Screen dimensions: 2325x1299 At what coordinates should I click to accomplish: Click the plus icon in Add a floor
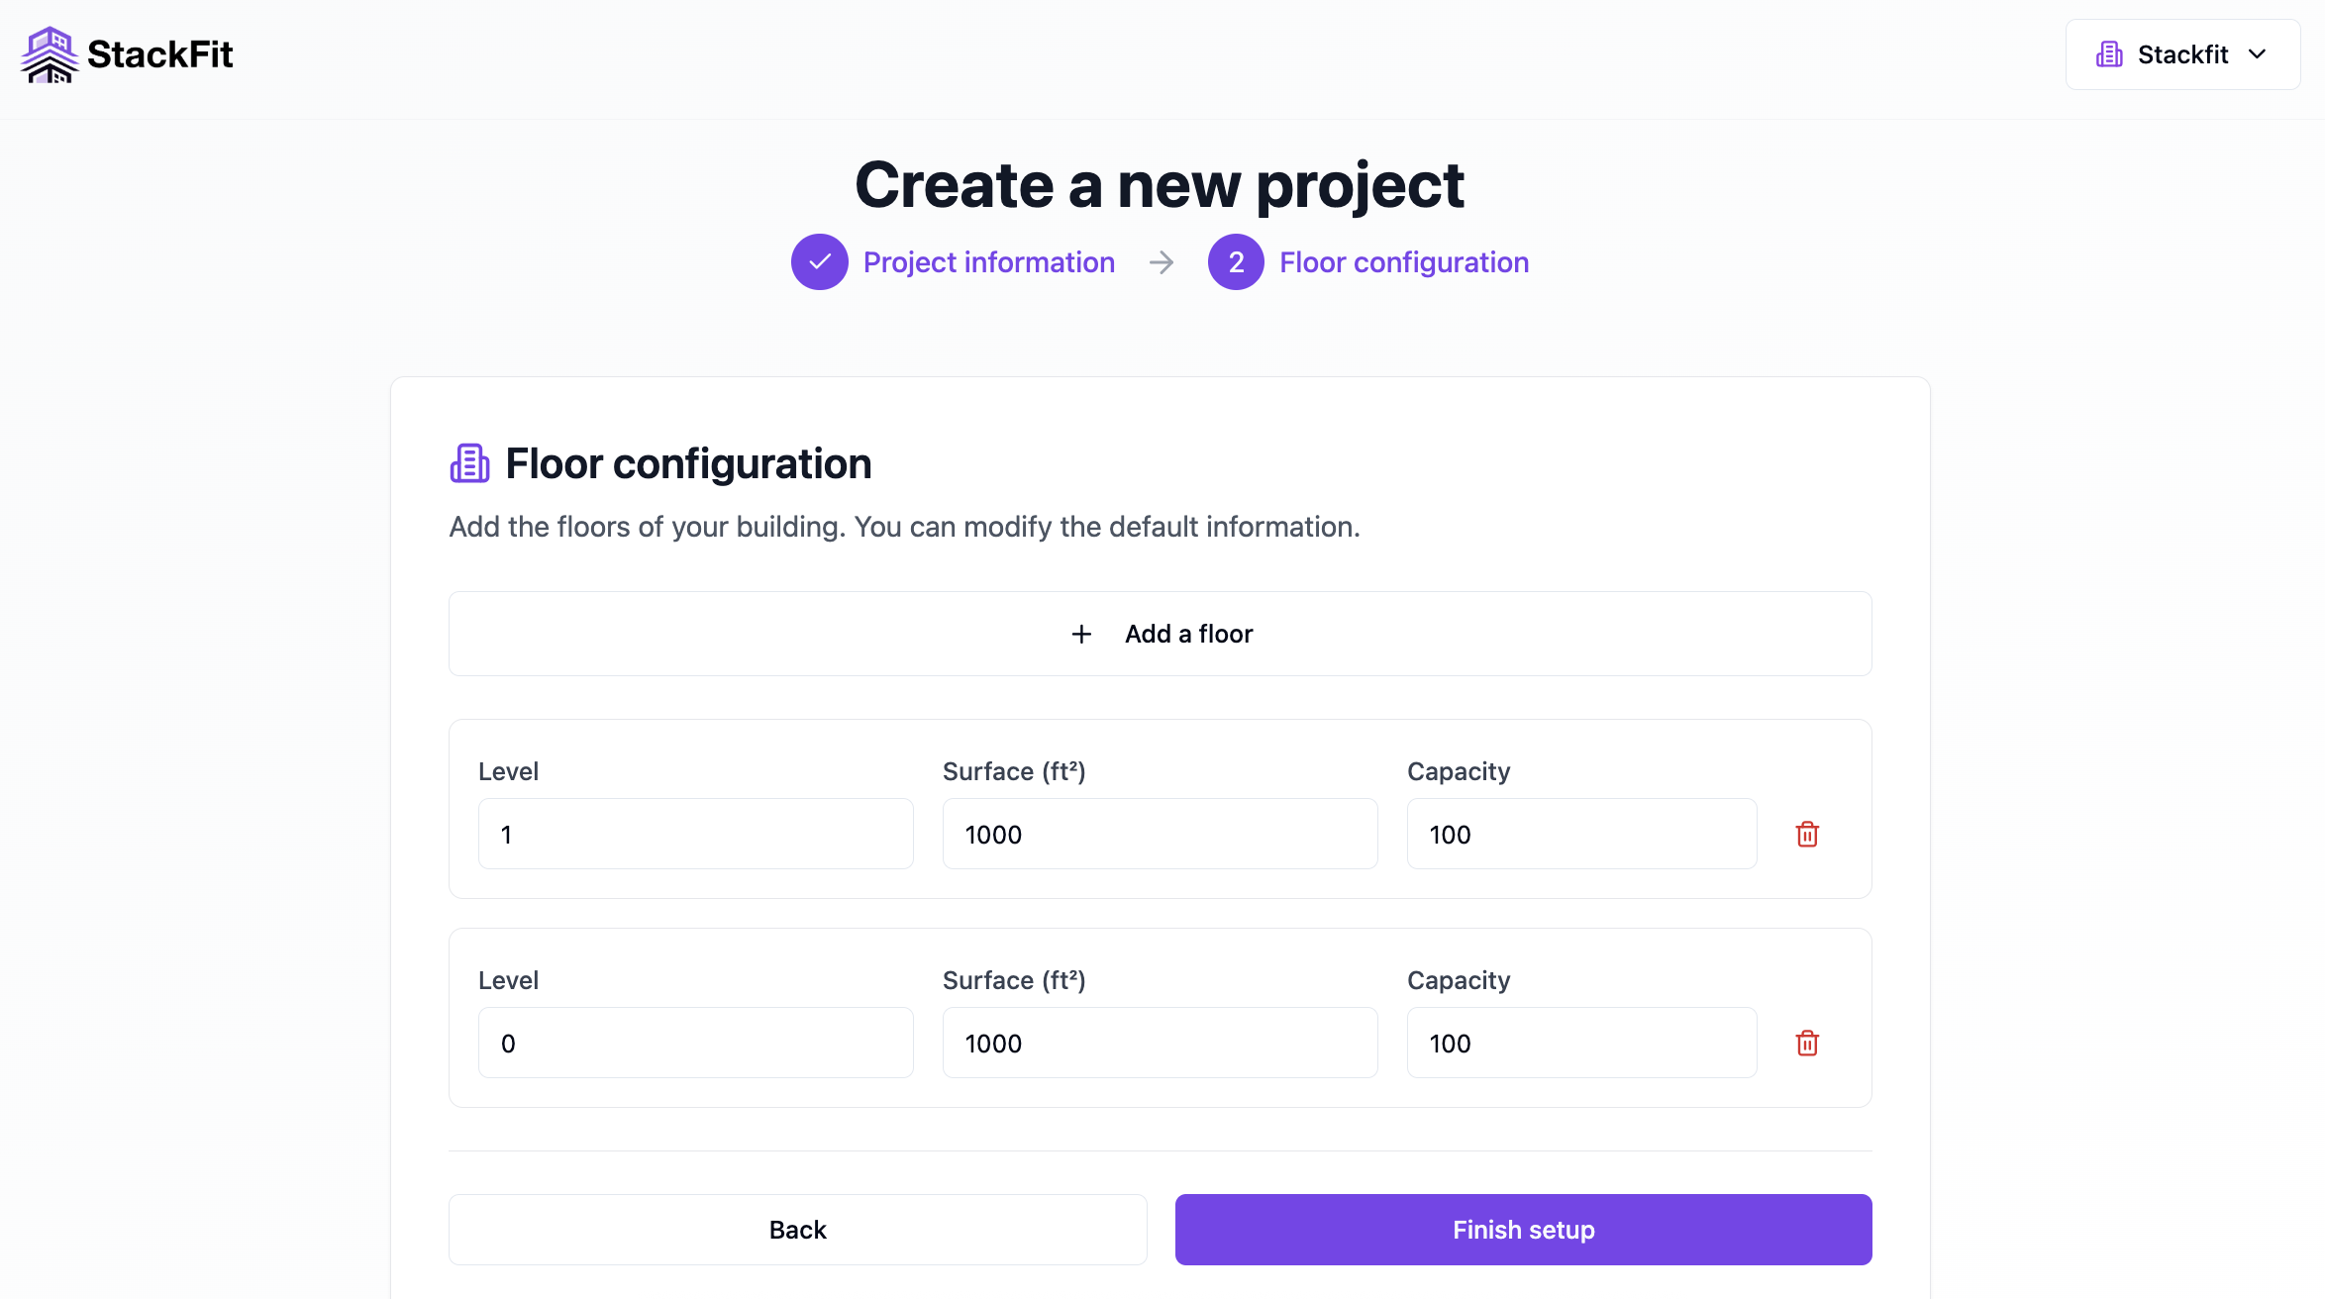(x=1080, y=634)
